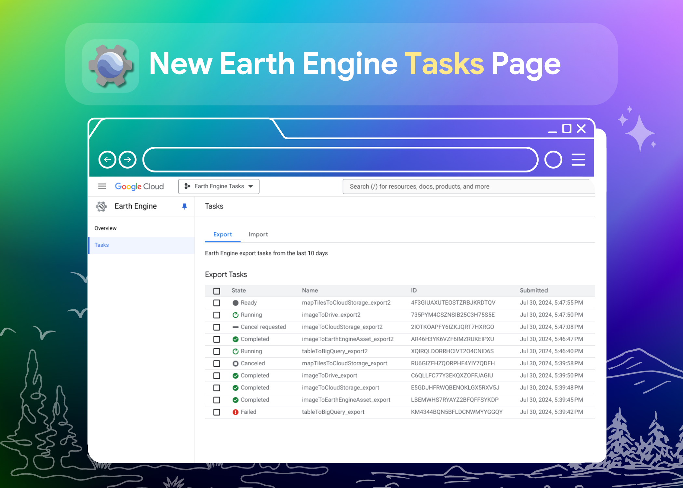Open the Earth Engine Tasks project dropdown

point(219,186)
